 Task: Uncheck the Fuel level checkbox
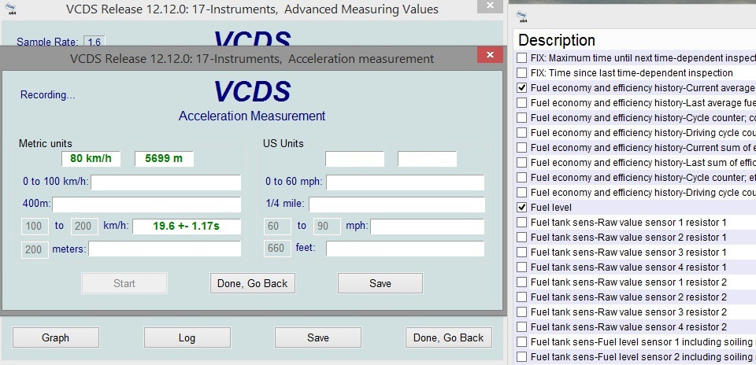[521, 208]
